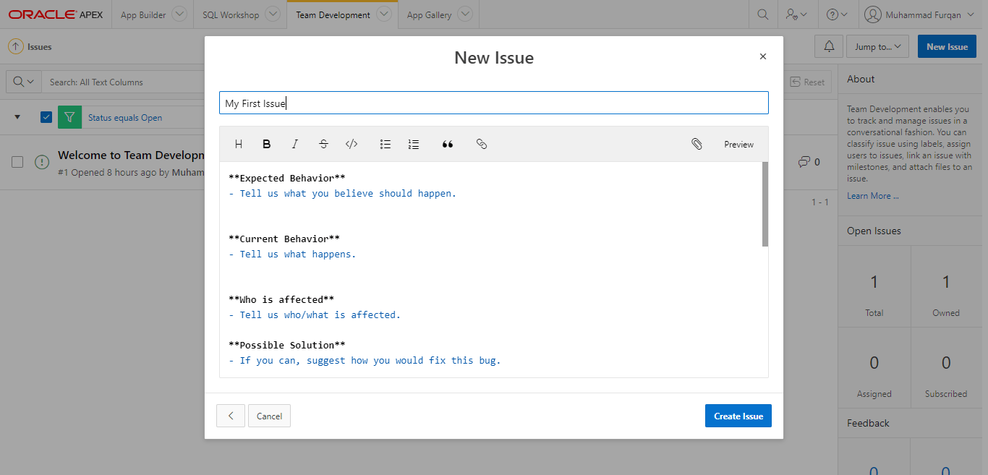Click the Create Issue button
The height and width of the screenshot is (475, 988).
pos(738,416)
